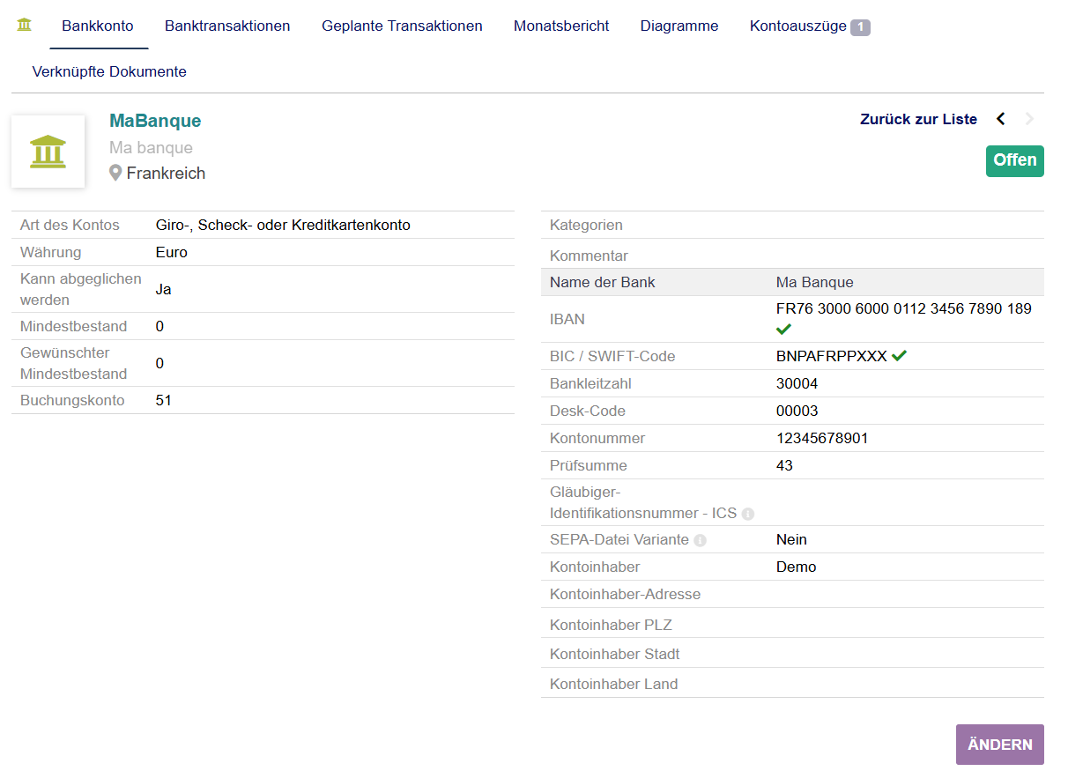The image size is (1068, 771).
Task: Open the Kontoauszüge tab
Action: (798, 26)
